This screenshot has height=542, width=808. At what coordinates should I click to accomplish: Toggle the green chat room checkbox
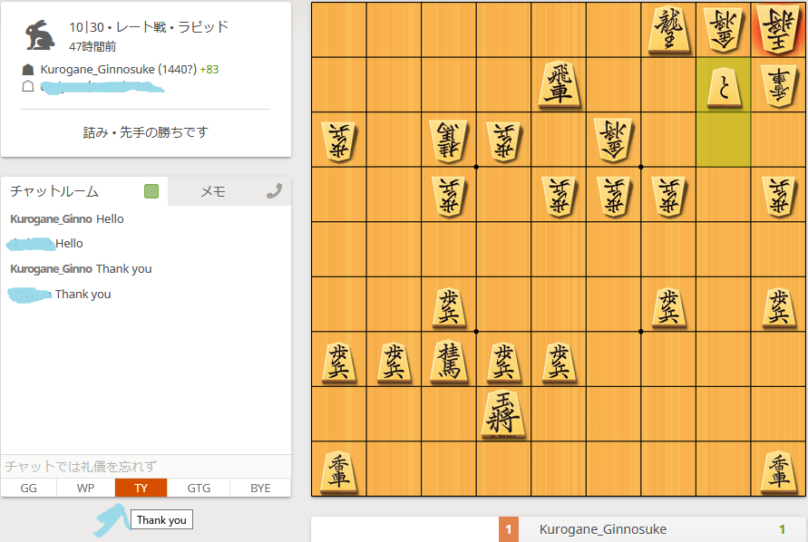[151, 191]
